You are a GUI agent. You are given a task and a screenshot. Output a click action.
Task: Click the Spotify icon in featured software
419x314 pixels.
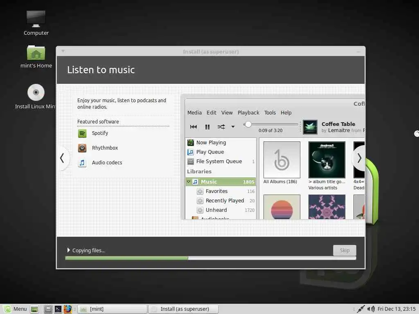pos(82,133)
